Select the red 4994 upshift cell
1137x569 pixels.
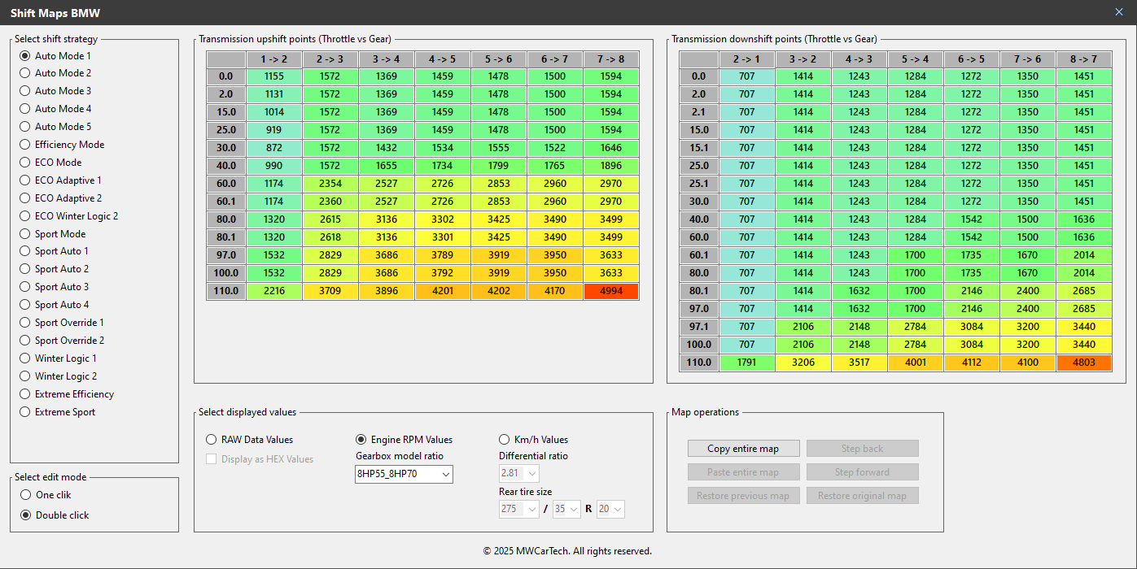click(611, 290)
